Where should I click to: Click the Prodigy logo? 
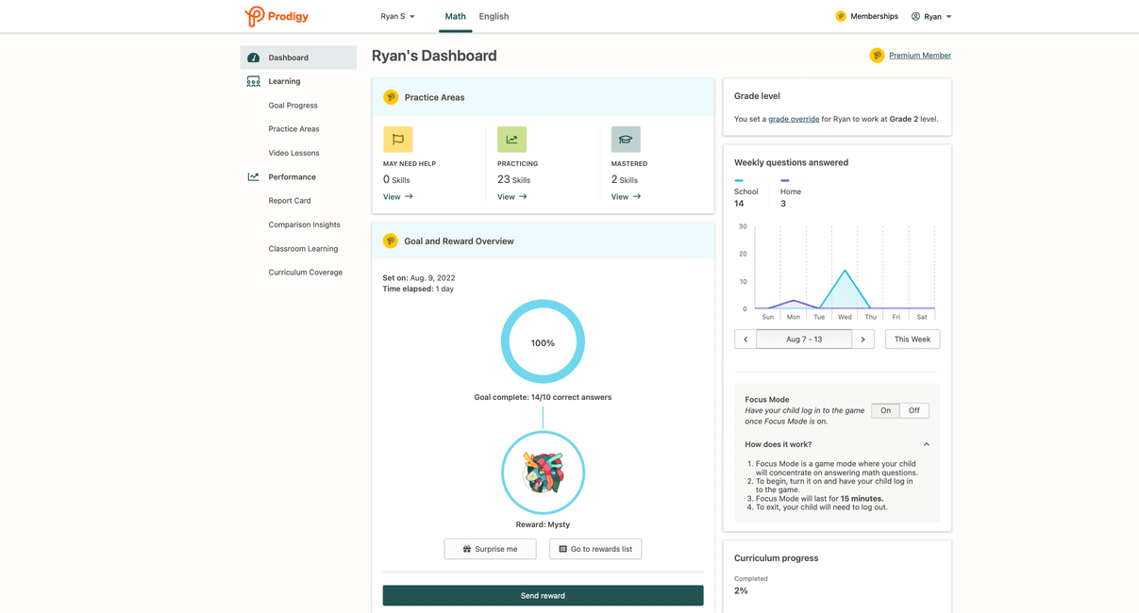[x=275, y=16]
